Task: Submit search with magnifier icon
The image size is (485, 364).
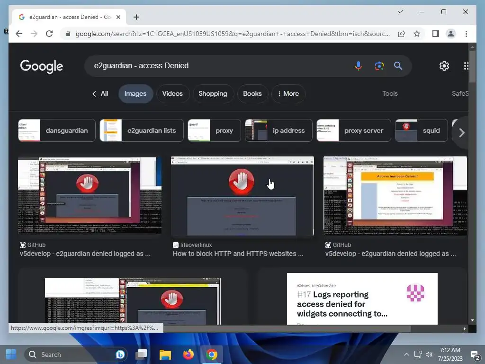Action: point(398,65)
